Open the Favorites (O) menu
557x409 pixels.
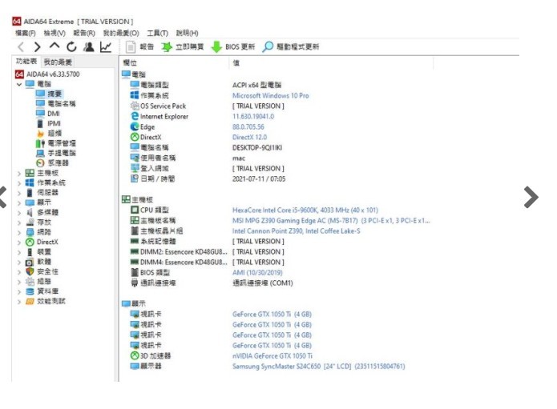pos(121,33)
